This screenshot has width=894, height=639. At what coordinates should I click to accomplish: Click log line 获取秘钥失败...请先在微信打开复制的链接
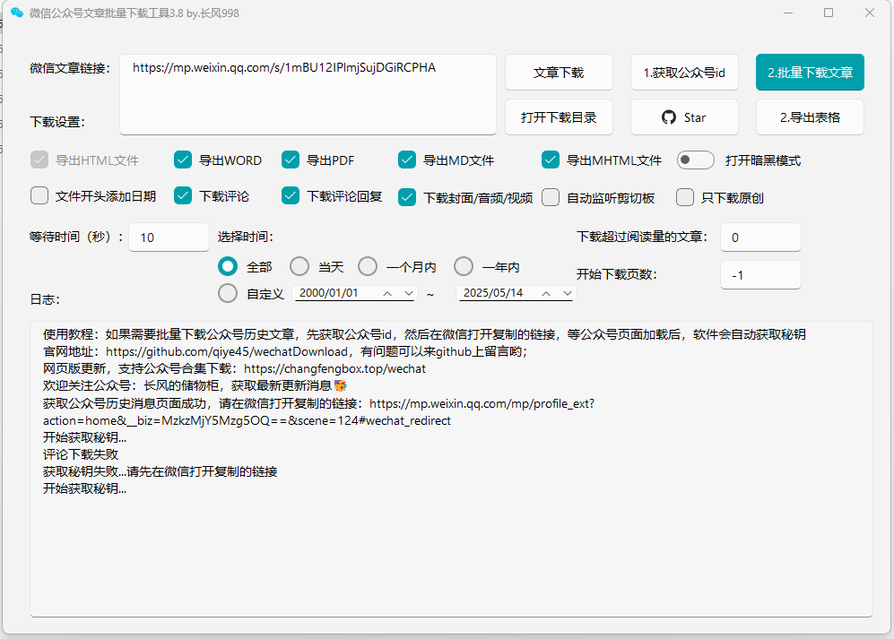[x=160, y=471]
